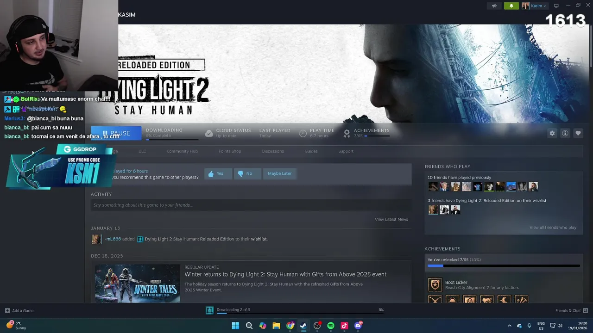Switch to Big Picture mode icon

pos(556,6)
